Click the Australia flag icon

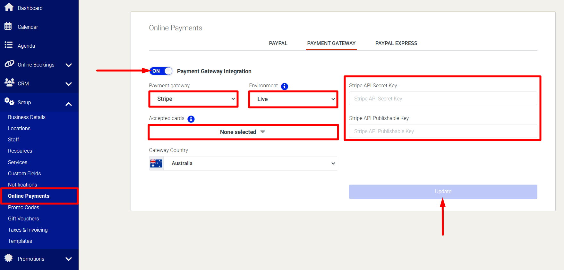click(156, 163)
